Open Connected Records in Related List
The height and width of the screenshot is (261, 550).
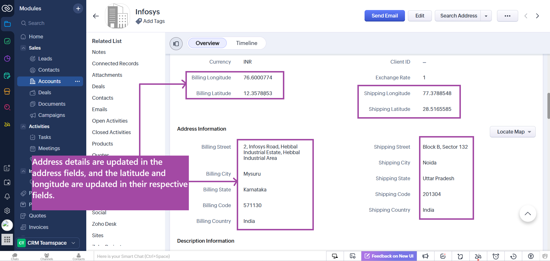point(115,63)
